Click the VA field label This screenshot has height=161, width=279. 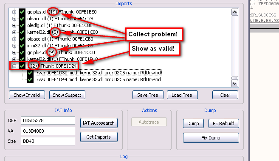(11, 131)
